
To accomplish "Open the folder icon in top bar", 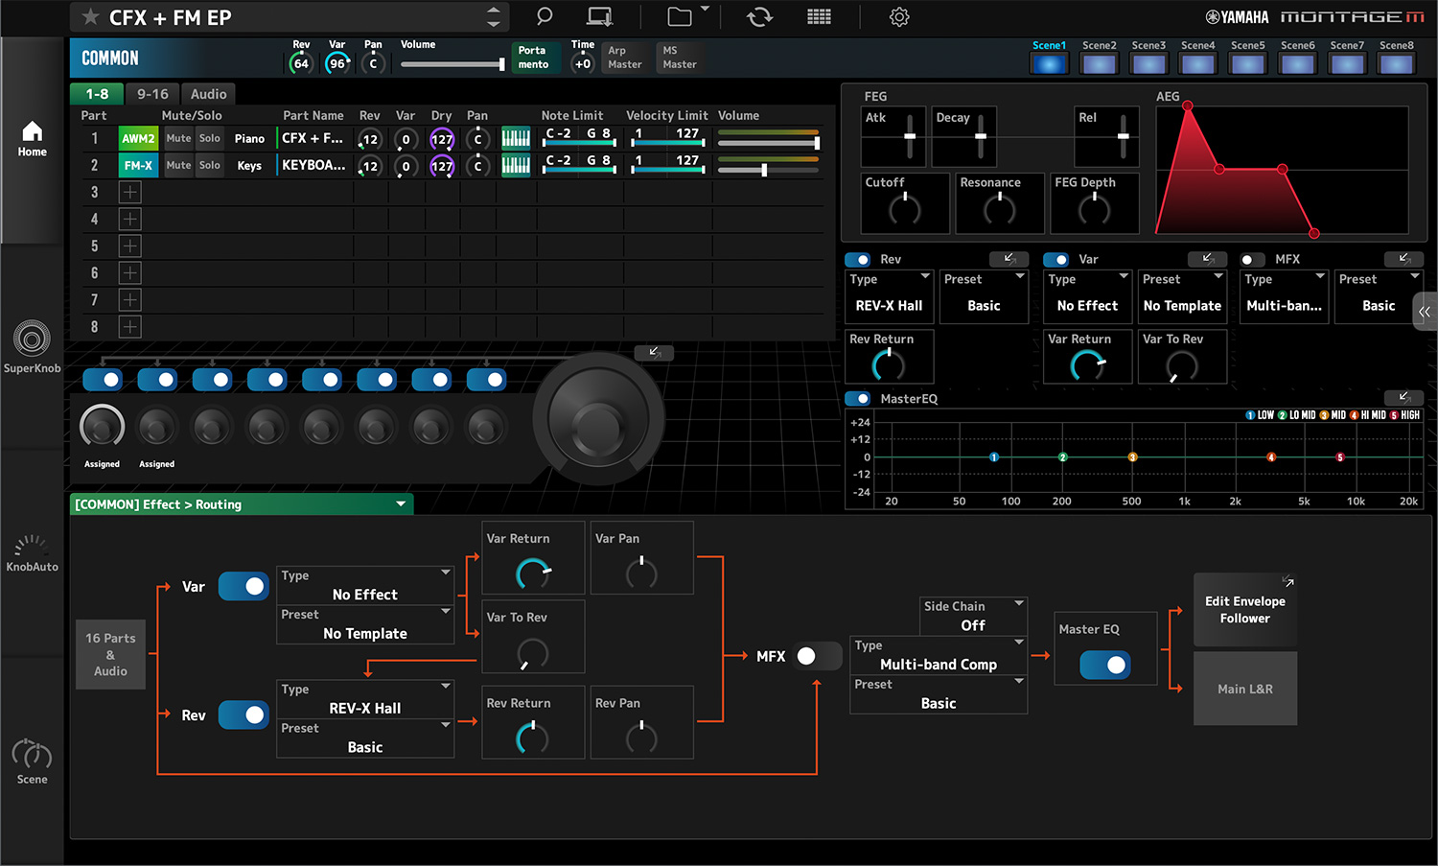I will [680, 16].
